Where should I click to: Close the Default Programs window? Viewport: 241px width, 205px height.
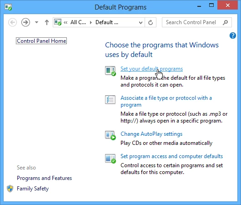click(x=228, y=5)
